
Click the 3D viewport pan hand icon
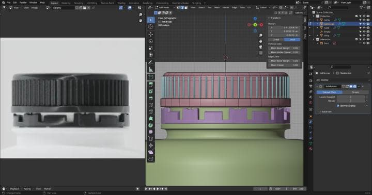click(x=261, y=41)
